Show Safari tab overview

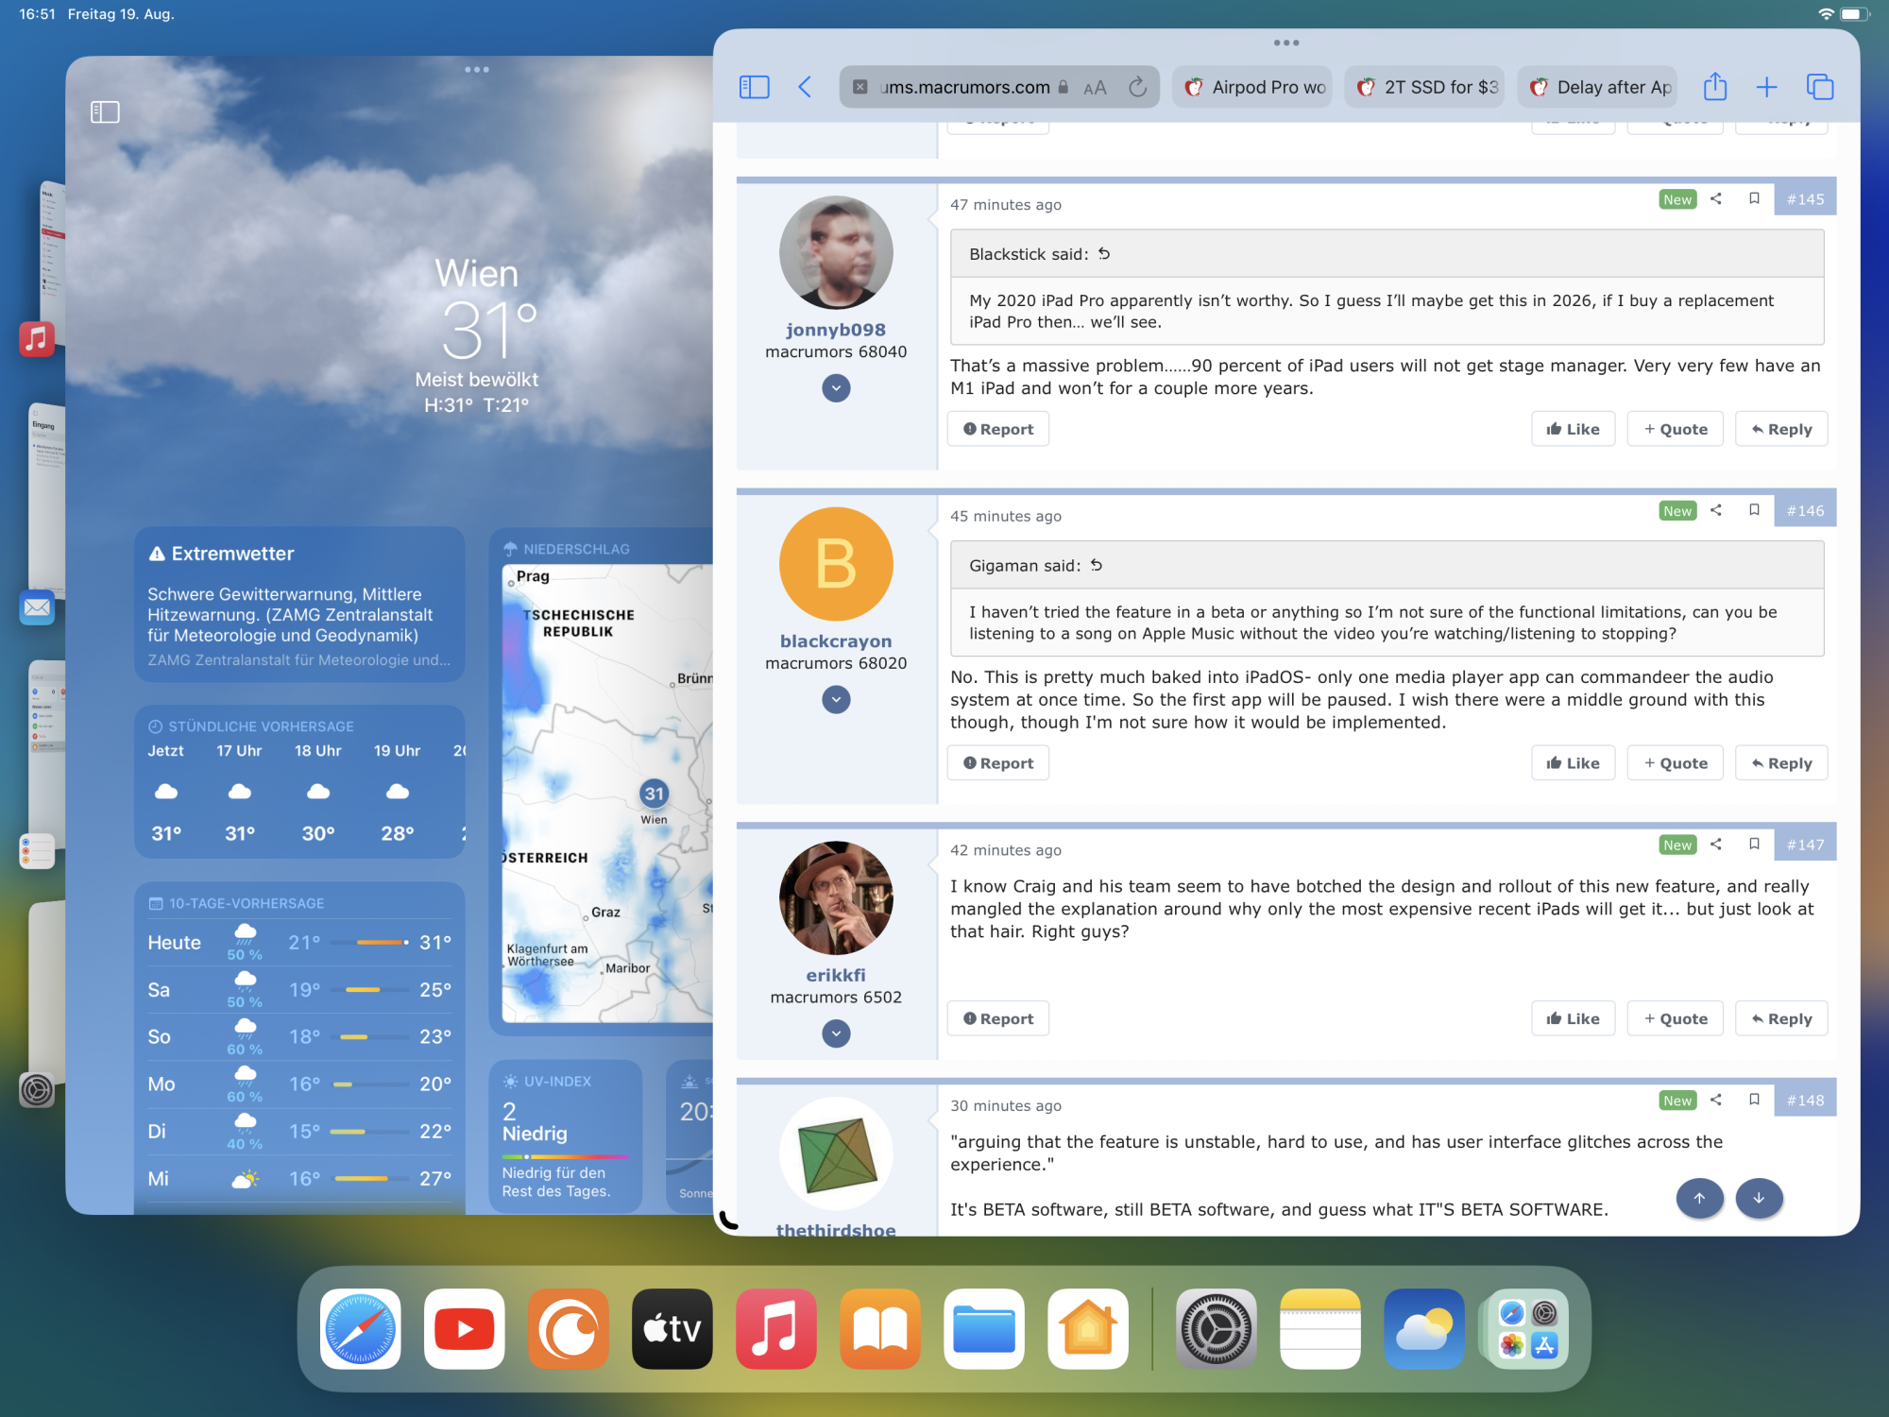point(1819,87)
